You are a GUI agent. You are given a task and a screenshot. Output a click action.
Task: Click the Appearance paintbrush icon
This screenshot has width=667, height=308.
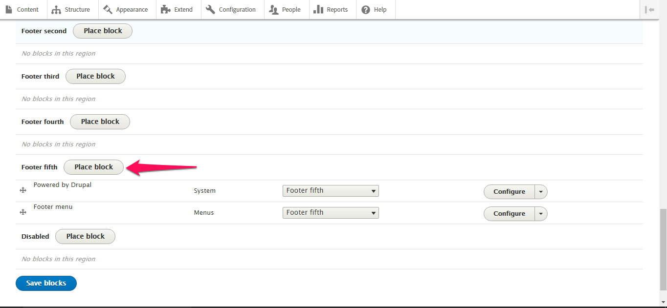pos(108,9)
